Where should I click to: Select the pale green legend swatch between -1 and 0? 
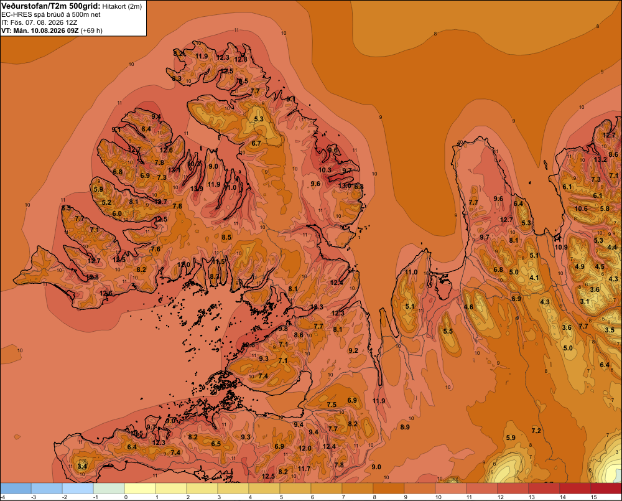[x=109, y=488]
